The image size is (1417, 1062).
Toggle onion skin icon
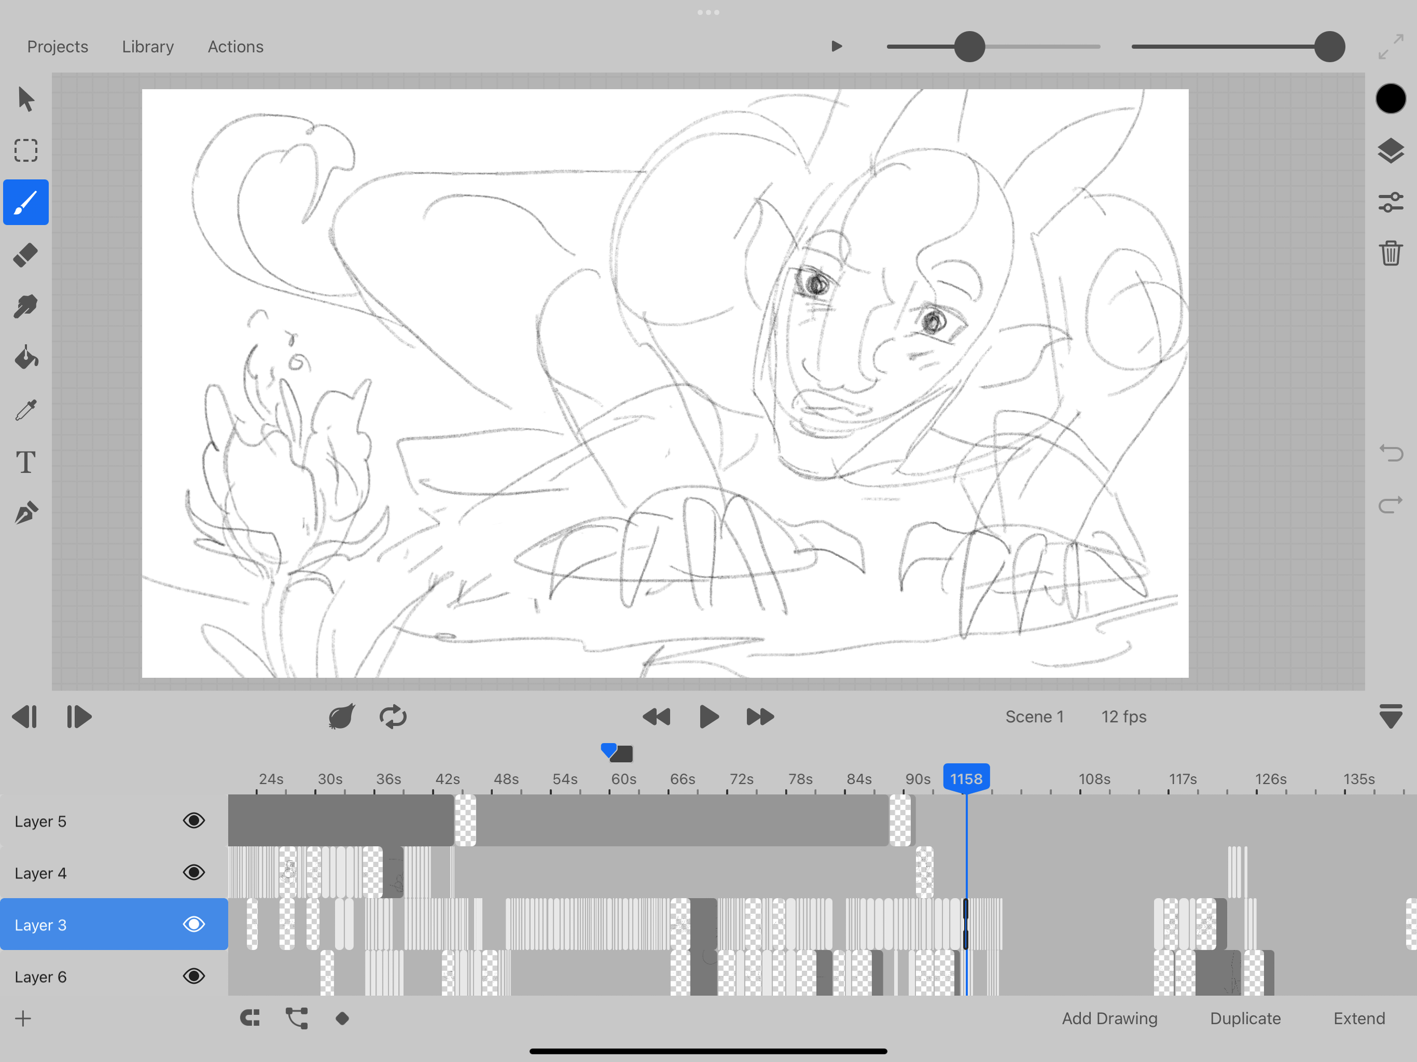(x=341, y=716)
